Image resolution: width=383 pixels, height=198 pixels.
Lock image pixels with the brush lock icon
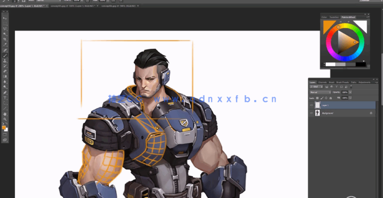322,98
